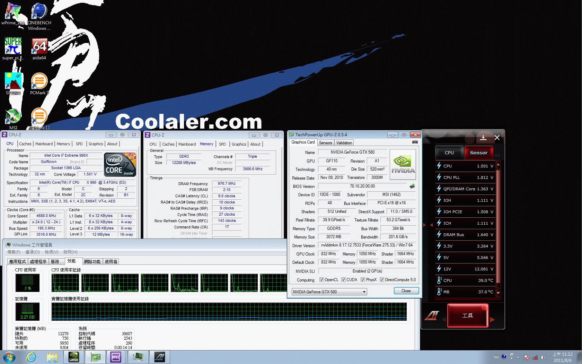Image resolution: width=582 pixels, height=364 pixels.
Task: Open MSI desktop shortcut
Action: (x=13, y=119)
